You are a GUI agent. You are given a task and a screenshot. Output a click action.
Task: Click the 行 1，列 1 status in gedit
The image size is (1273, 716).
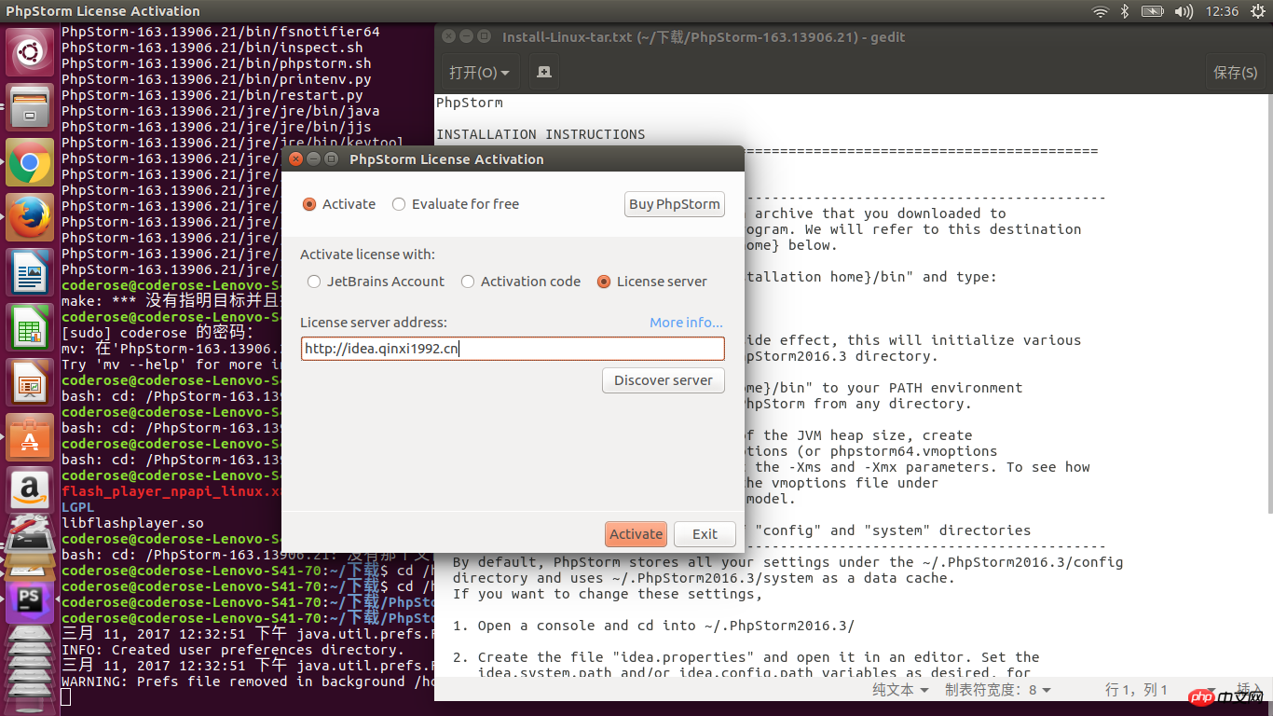pos(1136,690)
